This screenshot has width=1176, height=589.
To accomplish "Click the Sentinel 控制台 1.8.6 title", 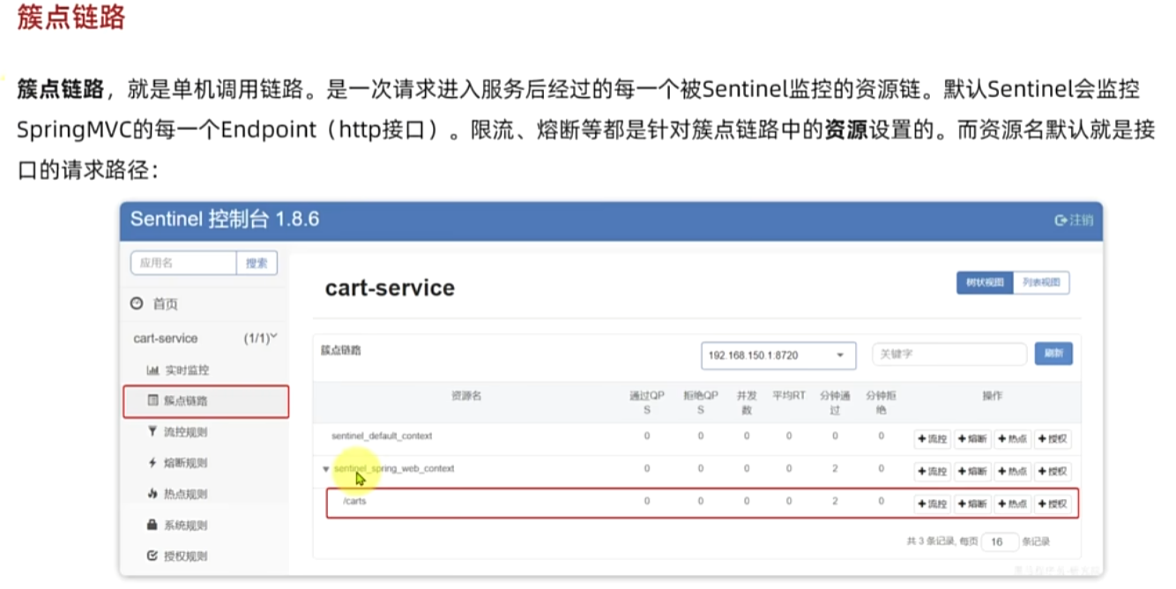I will coord(225,219).
